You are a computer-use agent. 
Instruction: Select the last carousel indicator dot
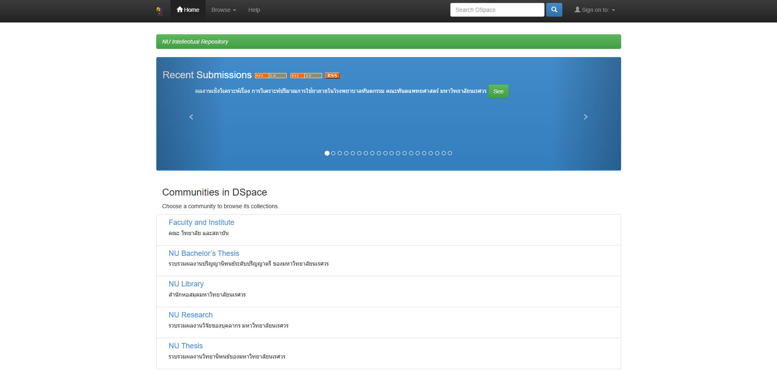(450, 153)
